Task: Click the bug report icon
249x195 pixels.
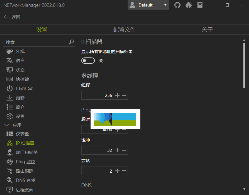Action: 189,5
